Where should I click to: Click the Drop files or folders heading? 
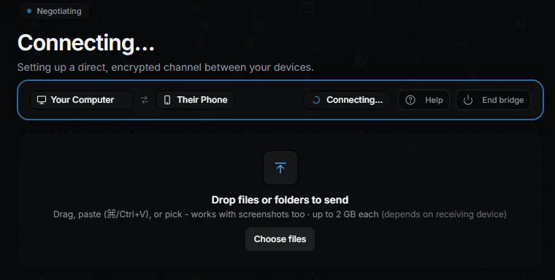click(x=280, y=200)
